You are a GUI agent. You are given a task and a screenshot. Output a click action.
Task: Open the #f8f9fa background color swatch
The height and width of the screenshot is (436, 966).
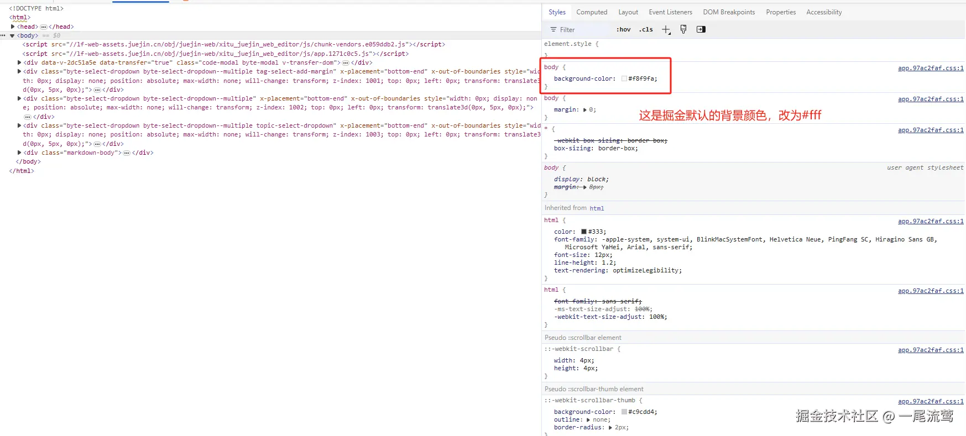click(x=624, y=78)
